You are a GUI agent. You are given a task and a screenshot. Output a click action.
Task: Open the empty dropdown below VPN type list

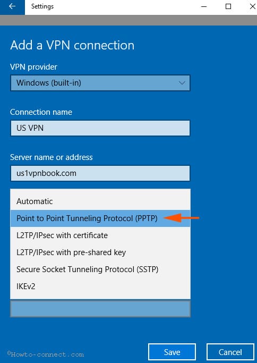pos(100,309)
